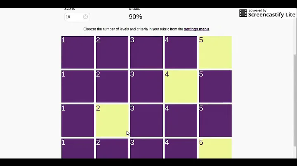Choose level 2 in the first rubric row
Image resolution: width=297 pixels, height=166 pixels.
click(112, 52)
